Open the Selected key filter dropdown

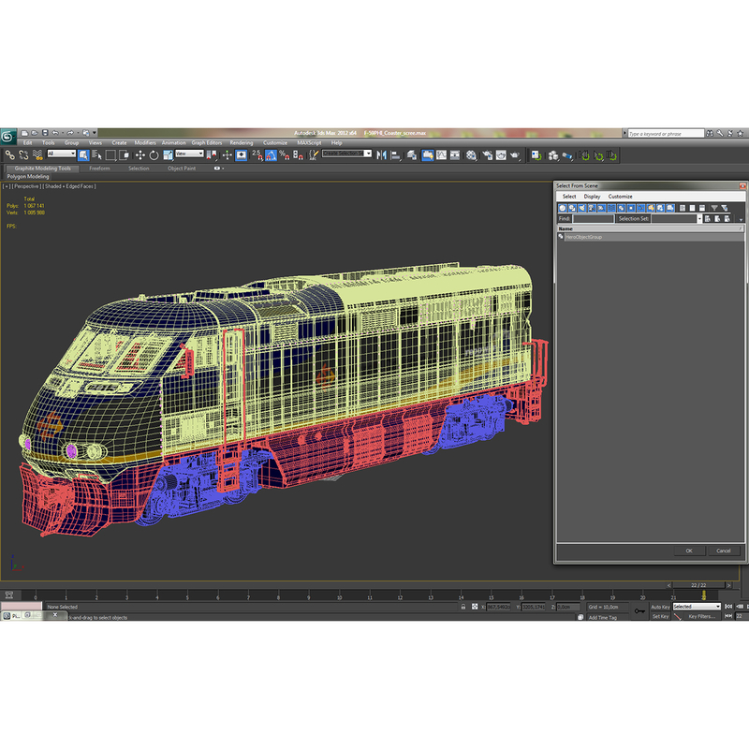[697, 606]
